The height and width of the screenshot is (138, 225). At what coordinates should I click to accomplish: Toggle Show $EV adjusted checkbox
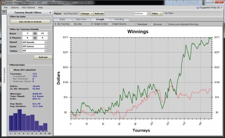pyautogui.click(x=11, y=70)
